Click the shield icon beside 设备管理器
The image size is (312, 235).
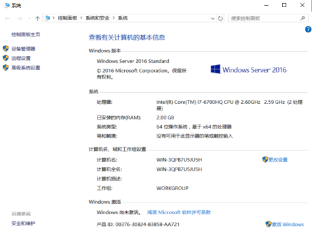pyautogui.click(x=6, y=49)
